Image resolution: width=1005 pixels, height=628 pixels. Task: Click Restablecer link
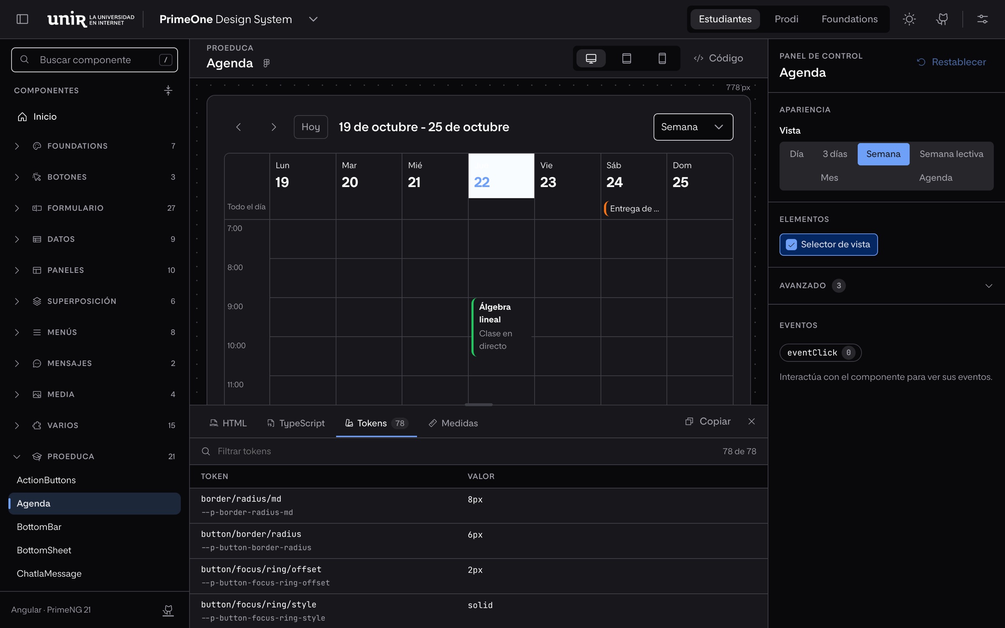[x=951, y=62]
